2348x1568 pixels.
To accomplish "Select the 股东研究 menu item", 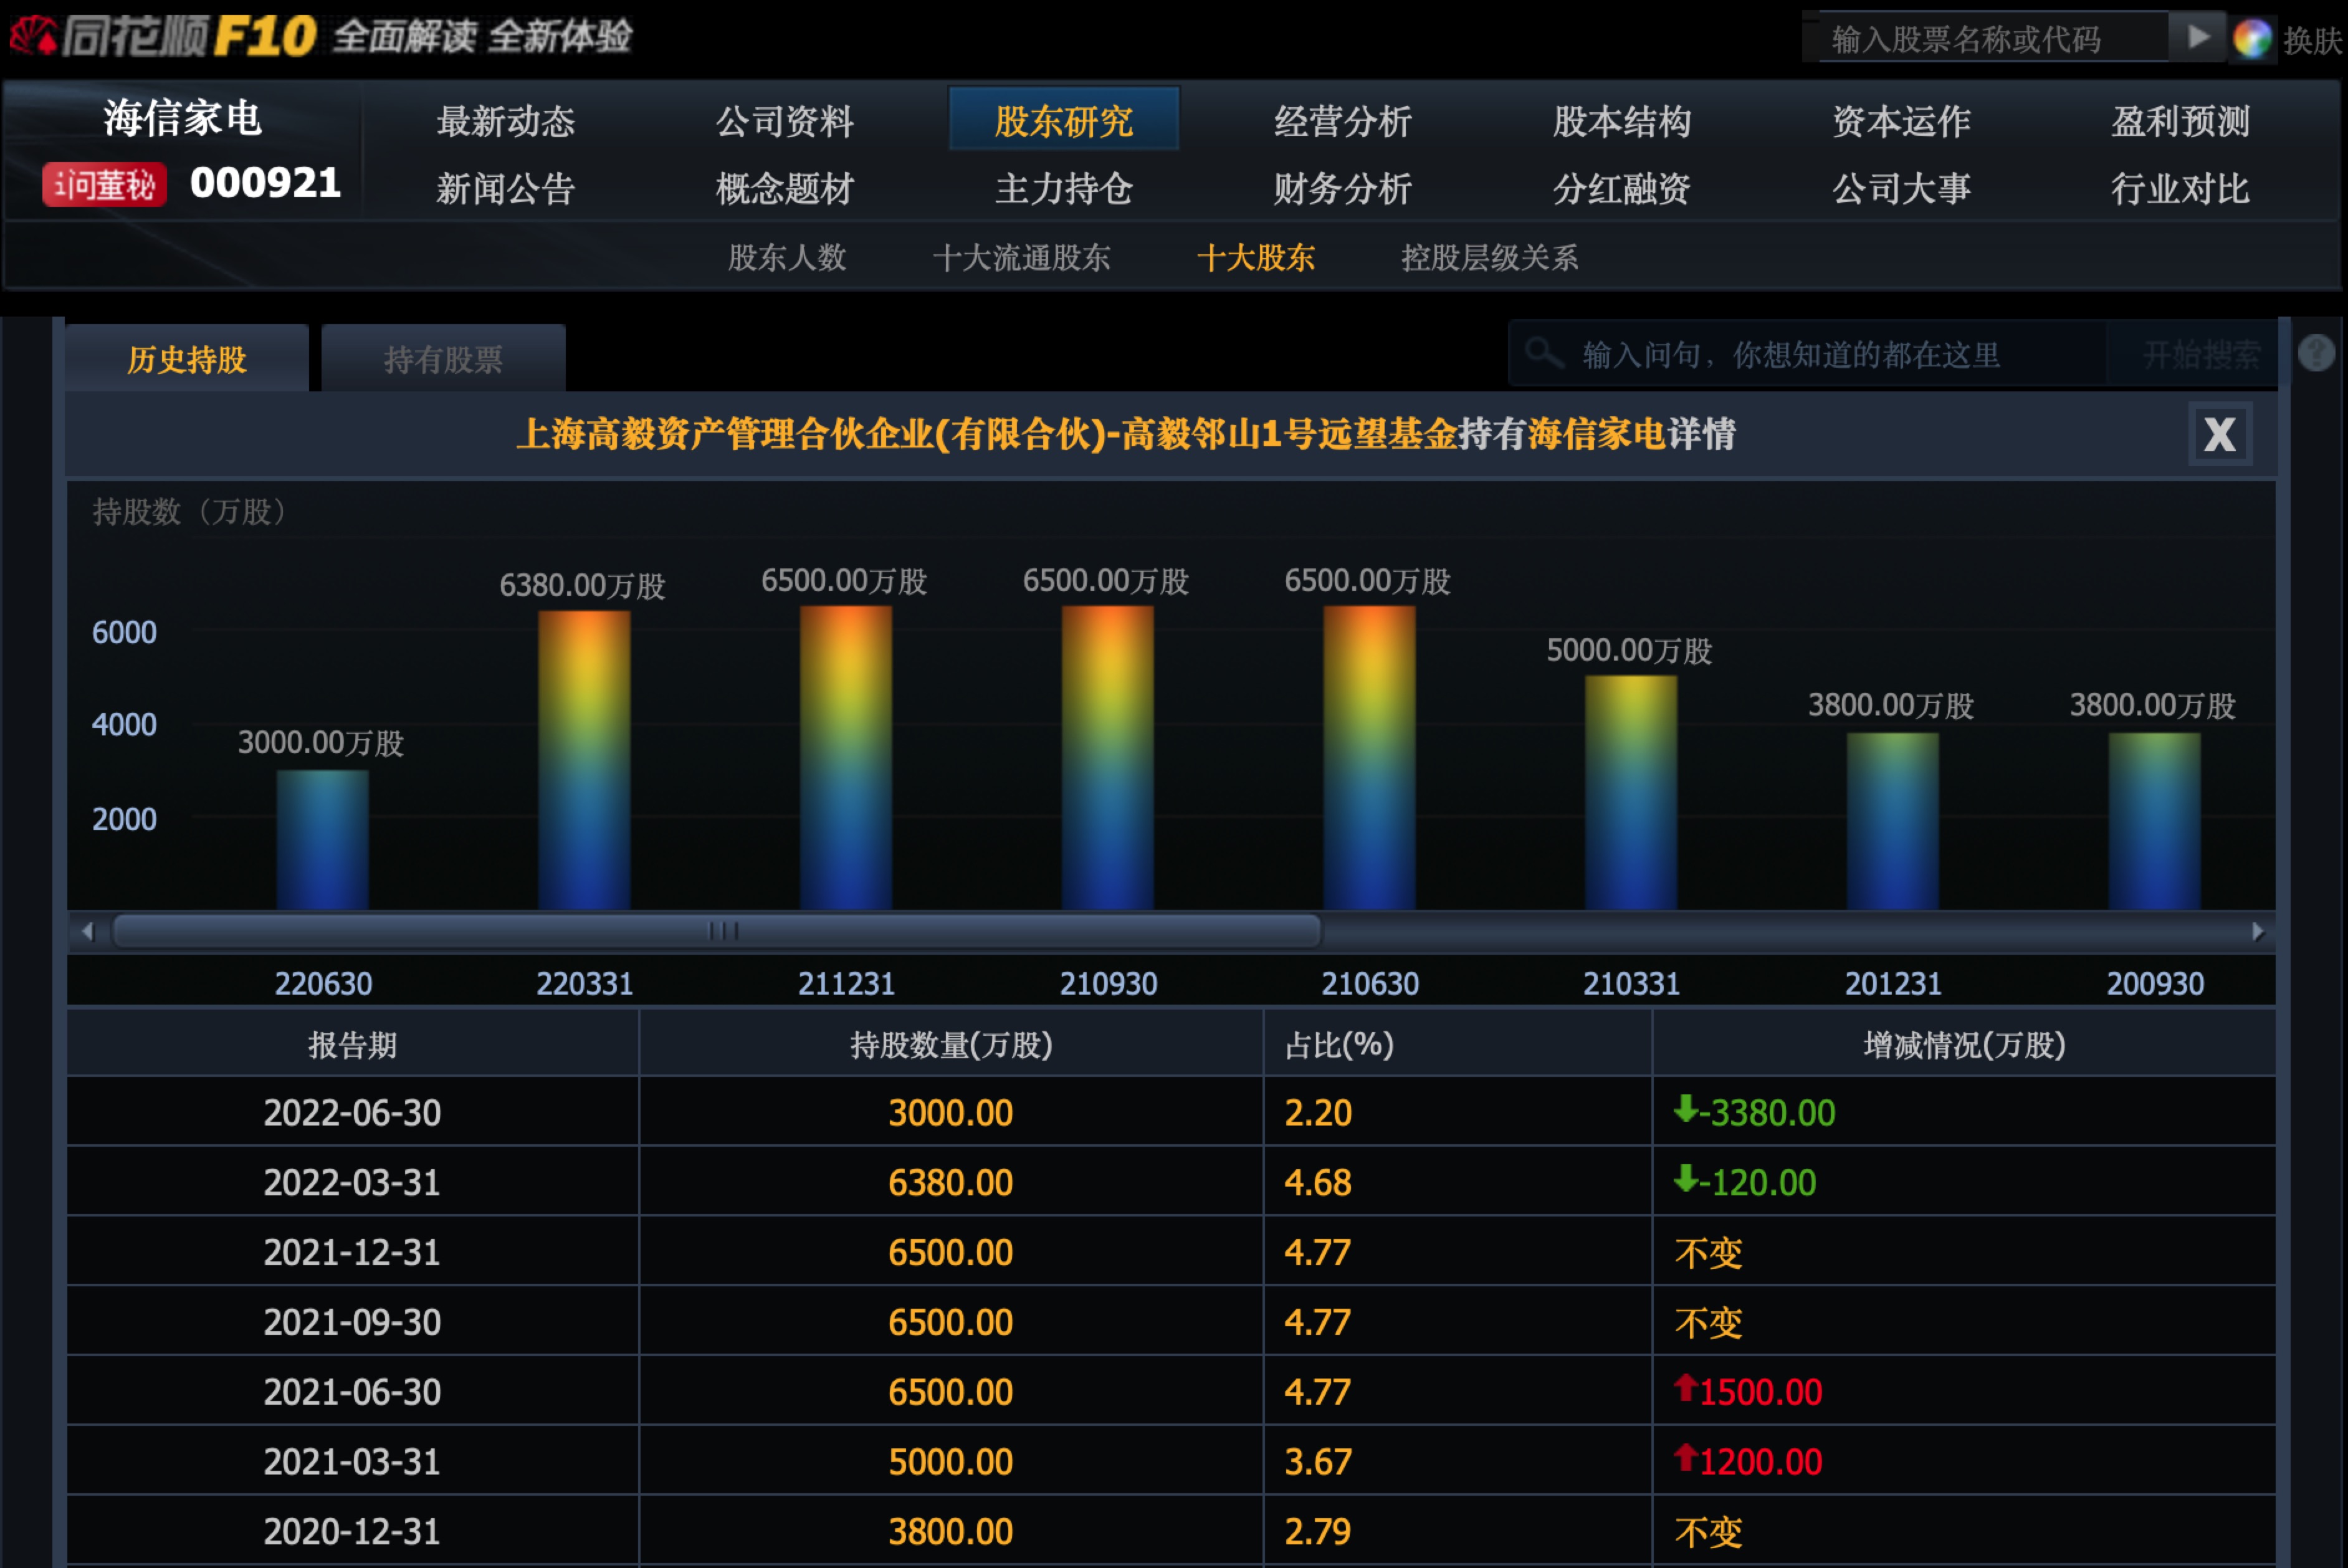I will click(1064, 120).
